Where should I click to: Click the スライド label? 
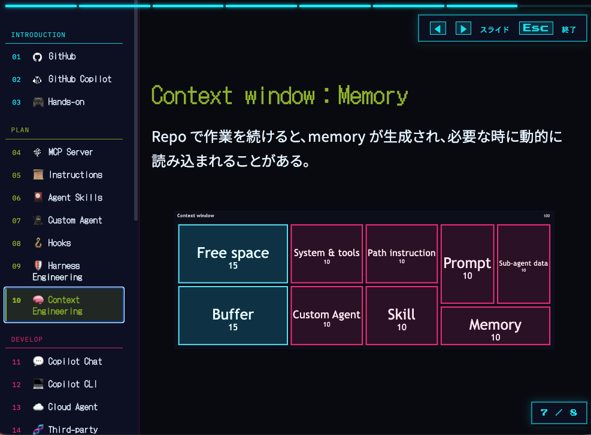(x=495, y=29)
